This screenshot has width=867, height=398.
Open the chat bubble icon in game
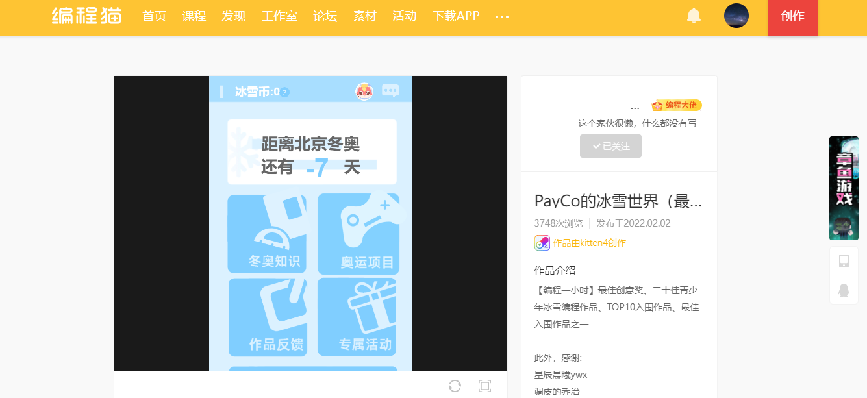[390, 92]
